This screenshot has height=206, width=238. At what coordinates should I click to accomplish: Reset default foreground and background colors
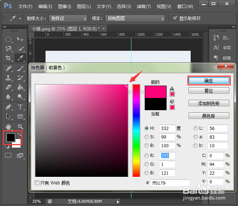[x=8, y=147]
